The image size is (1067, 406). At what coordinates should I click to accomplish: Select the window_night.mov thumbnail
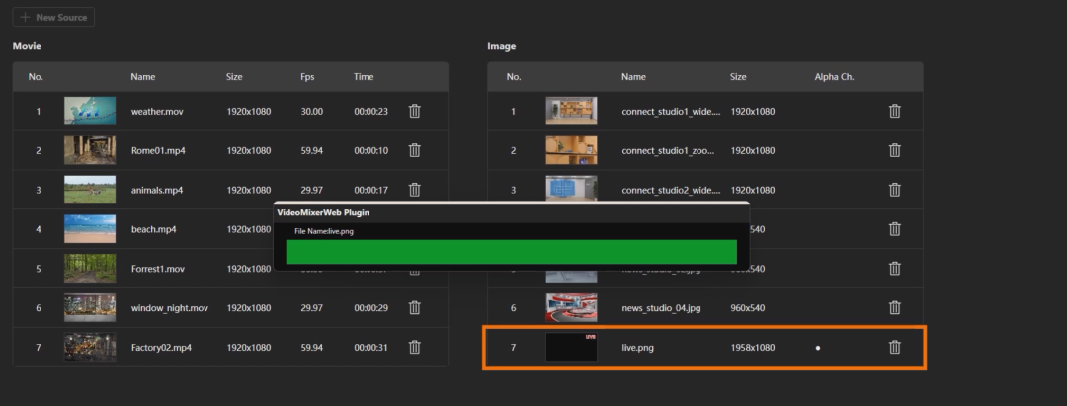pos(90,308)
